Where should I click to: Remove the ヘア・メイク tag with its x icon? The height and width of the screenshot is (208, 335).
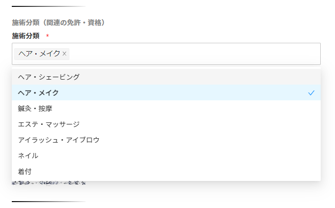coord(64,54)
